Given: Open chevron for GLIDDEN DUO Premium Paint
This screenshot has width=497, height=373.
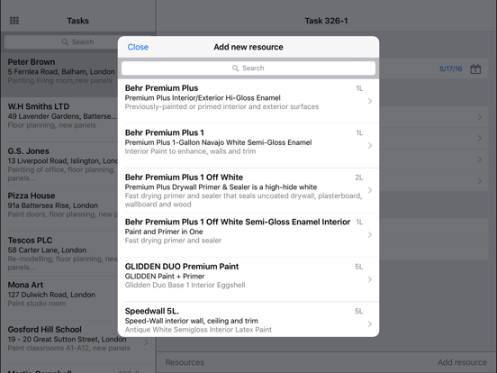Looking at the screenshot, I should pos(369,279).
